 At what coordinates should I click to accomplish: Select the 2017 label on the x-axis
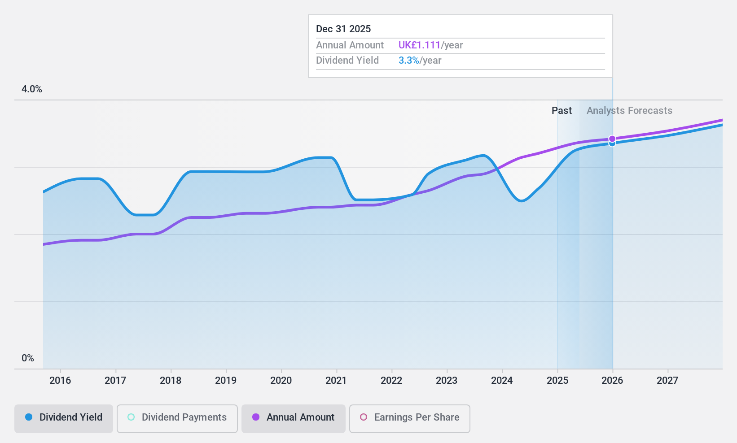115,381
